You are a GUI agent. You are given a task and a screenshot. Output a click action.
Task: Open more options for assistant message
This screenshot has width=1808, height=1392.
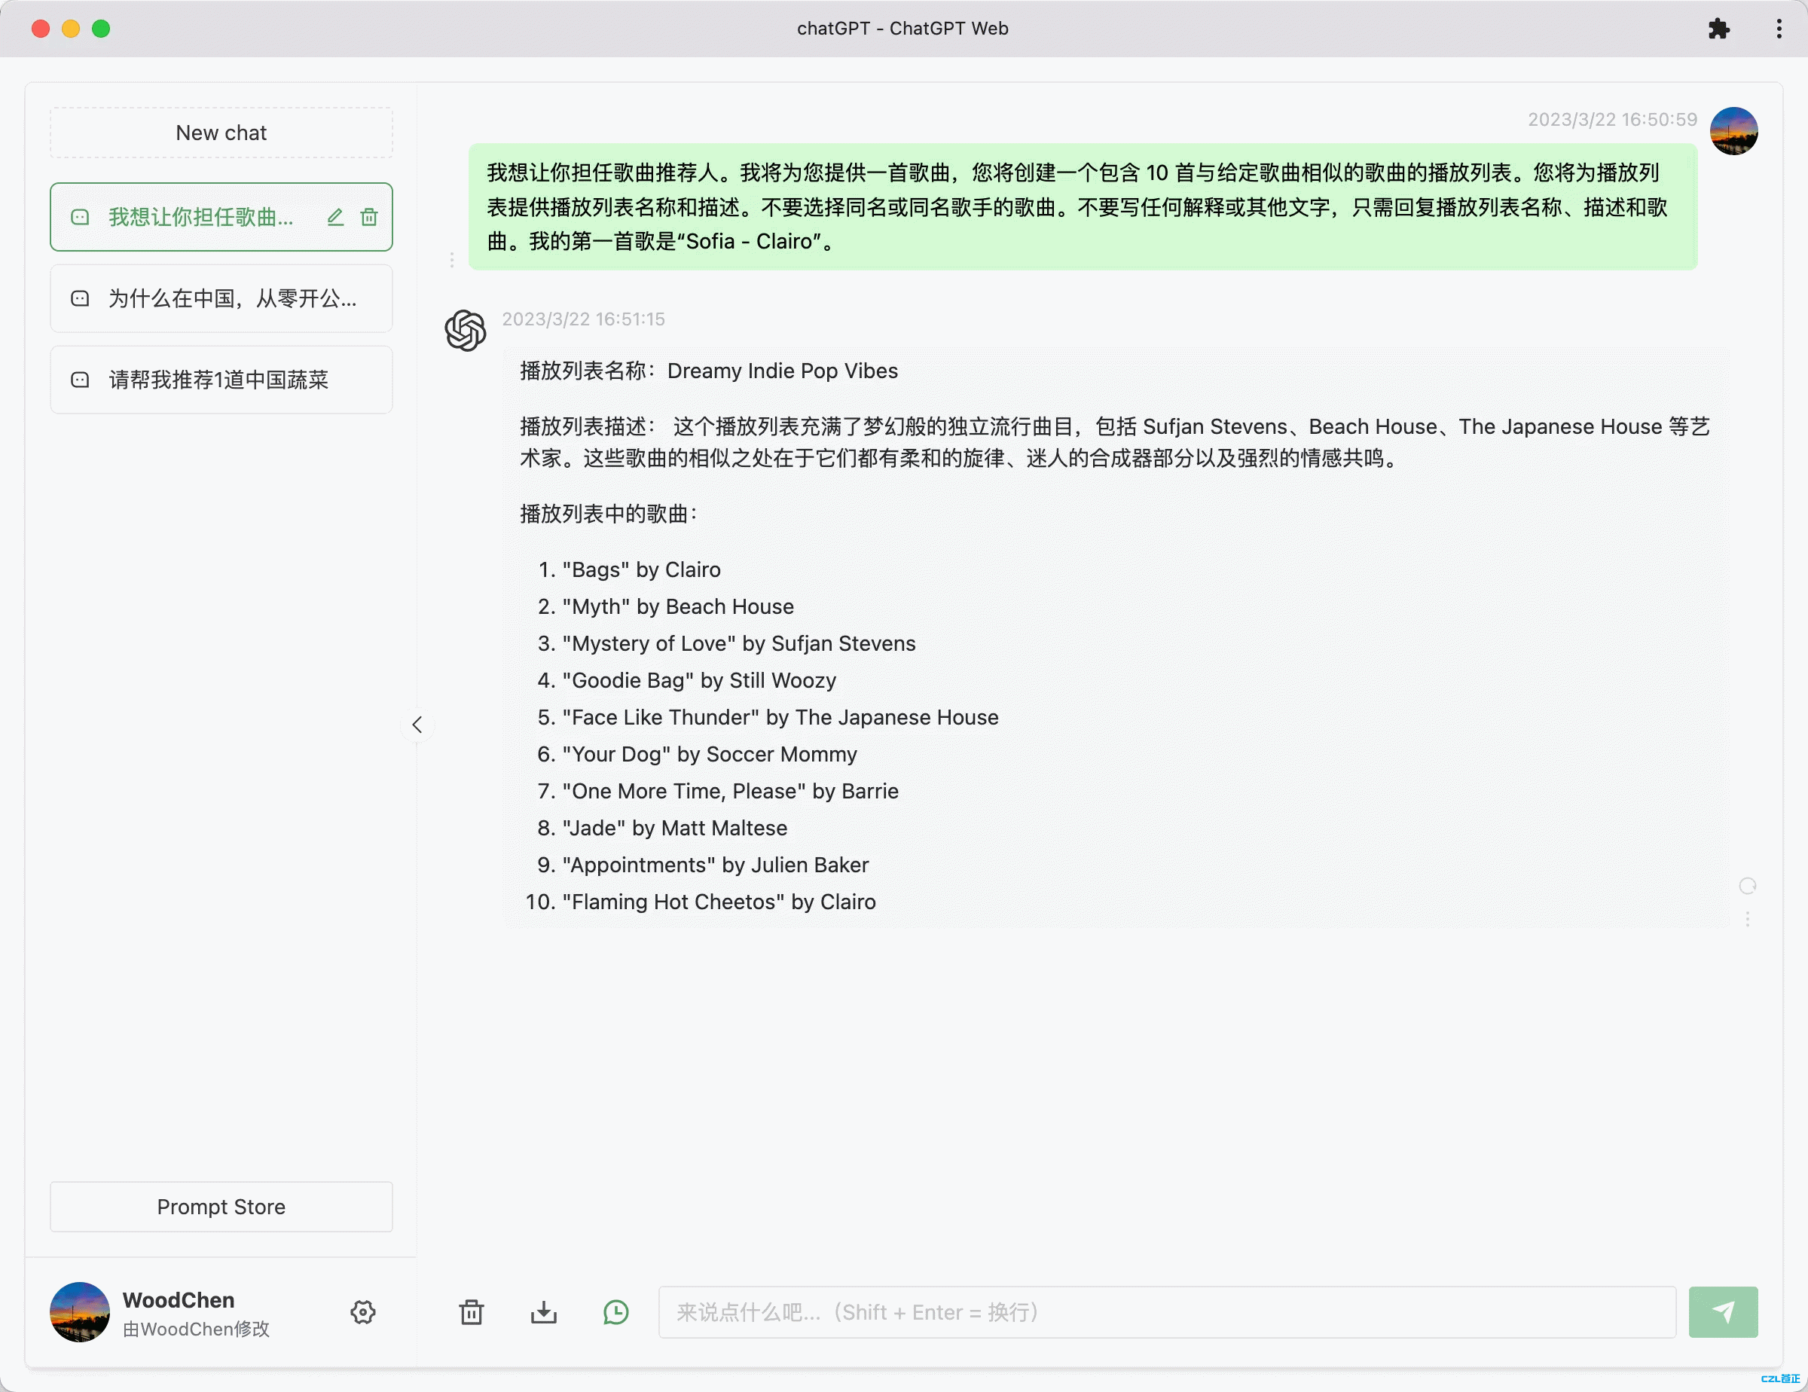1747,919
